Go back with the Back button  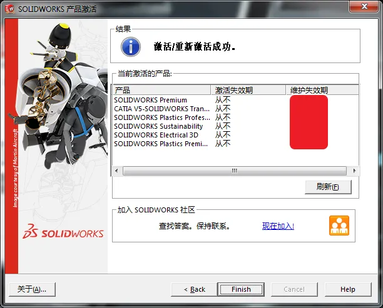pyautogui.click(x=194, y=289)
